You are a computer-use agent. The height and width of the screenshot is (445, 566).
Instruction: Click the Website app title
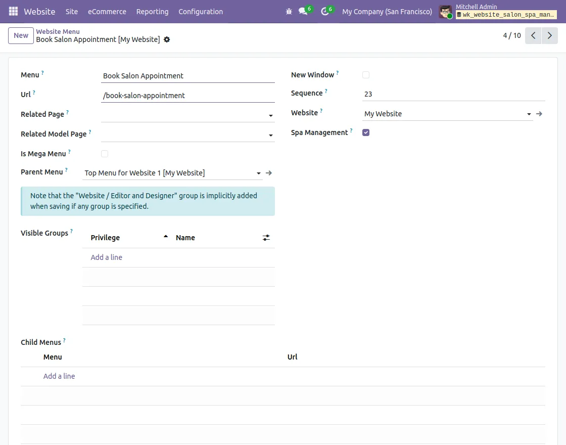(39, 12)
